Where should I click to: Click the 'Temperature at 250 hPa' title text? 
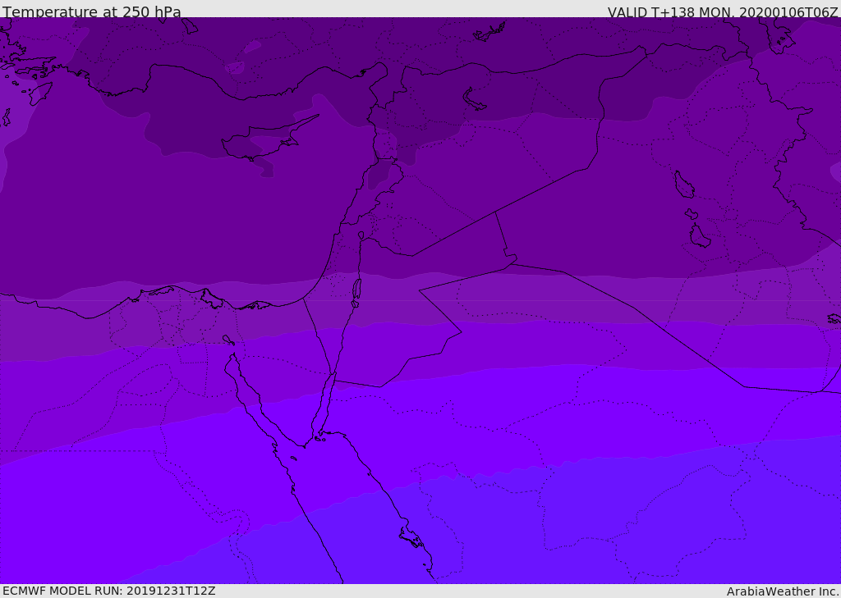point(92,11)
